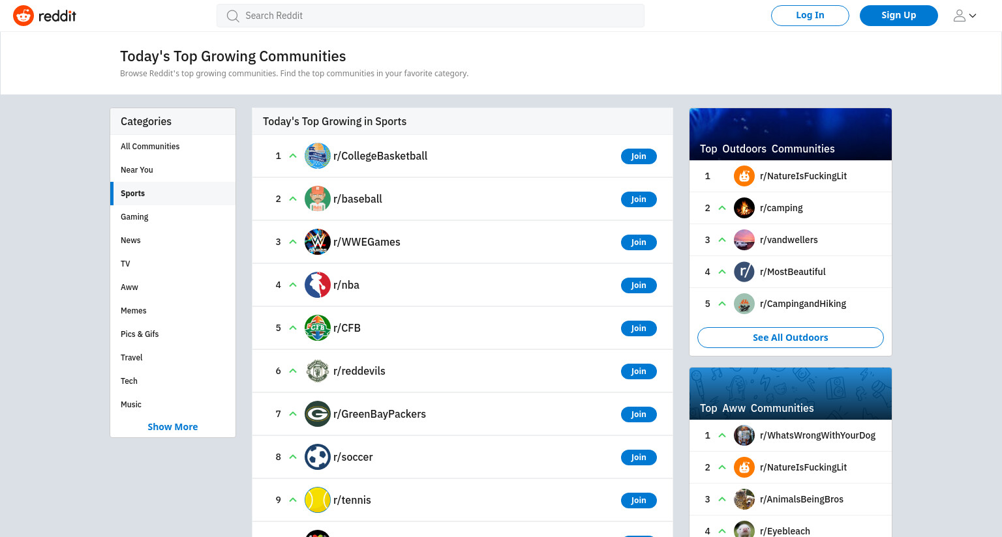Join the r/reddevils community
The image size is (1002, 537).
tap(639, 371)
